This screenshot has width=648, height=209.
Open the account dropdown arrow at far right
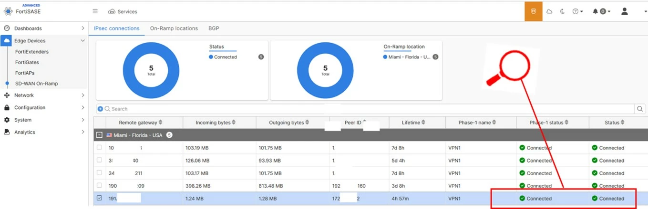(x=645, y=12)
